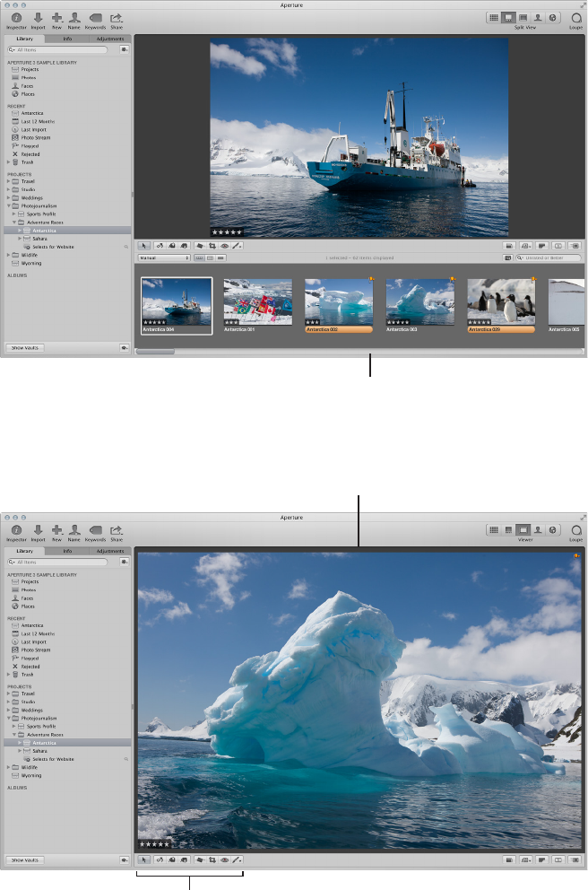Toggle Quick Preview button in upper tool strip
Image resolution: width=588 pixels, height=890 pixels.
tap(575, 246)
